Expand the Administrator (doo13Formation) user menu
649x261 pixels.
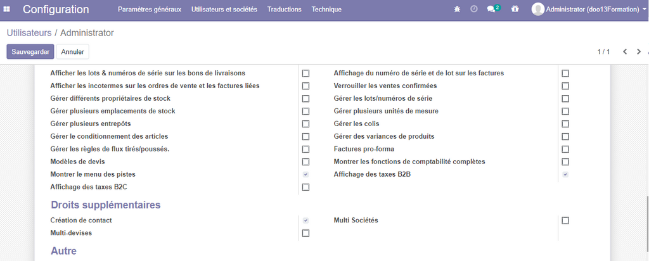(594, 10)
